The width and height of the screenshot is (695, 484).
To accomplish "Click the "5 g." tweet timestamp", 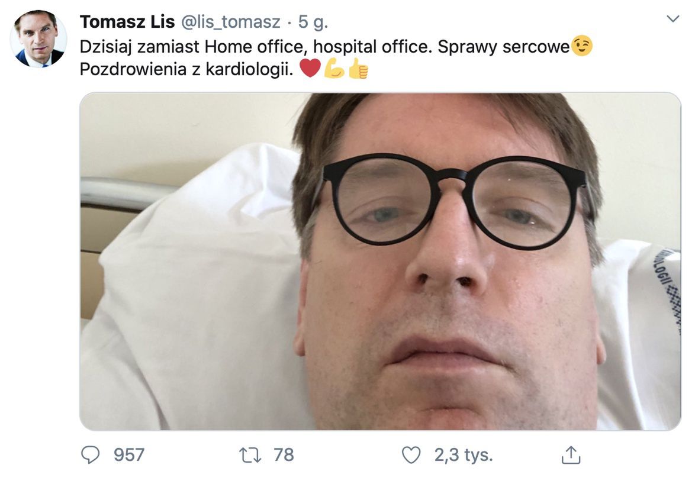I will click(x=313, y=22).
